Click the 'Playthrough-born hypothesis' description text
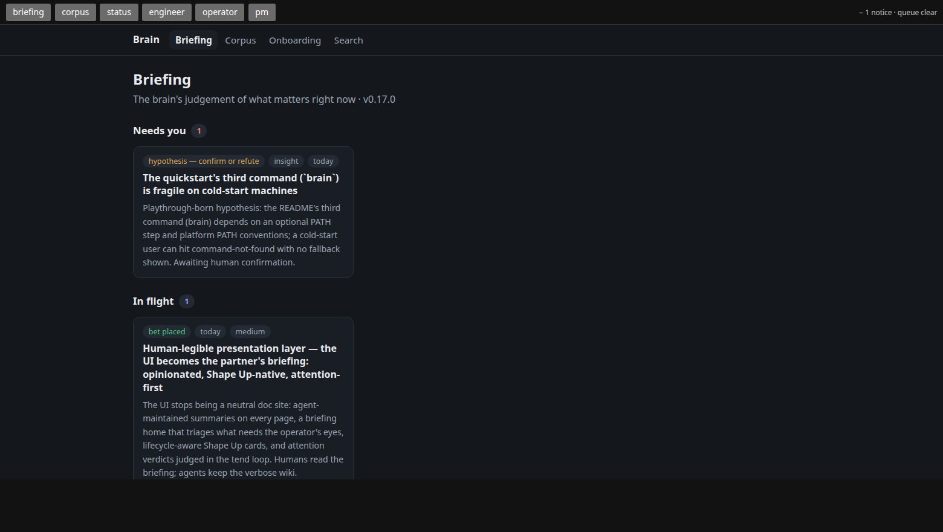The image size is (943, 532). click(242, 235)
